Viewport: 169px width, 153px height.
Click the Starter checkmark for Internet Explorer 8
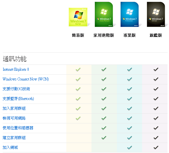(78, 70)
